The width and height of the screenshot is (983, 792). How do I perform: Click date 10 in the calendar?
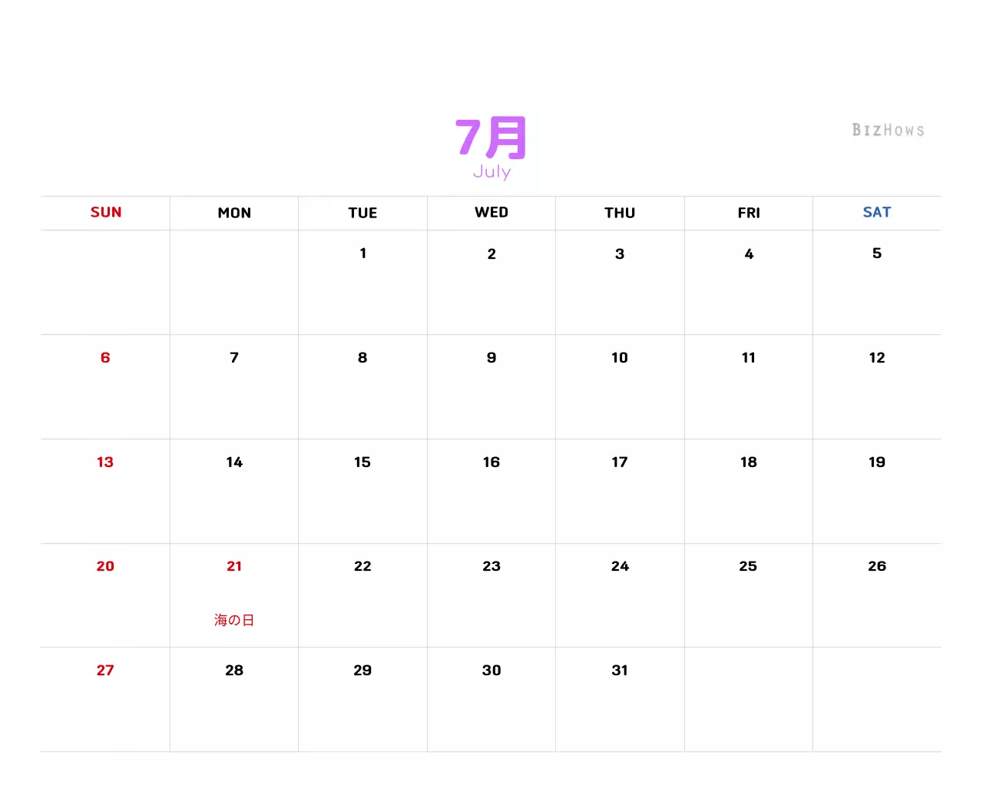point(620,358)
